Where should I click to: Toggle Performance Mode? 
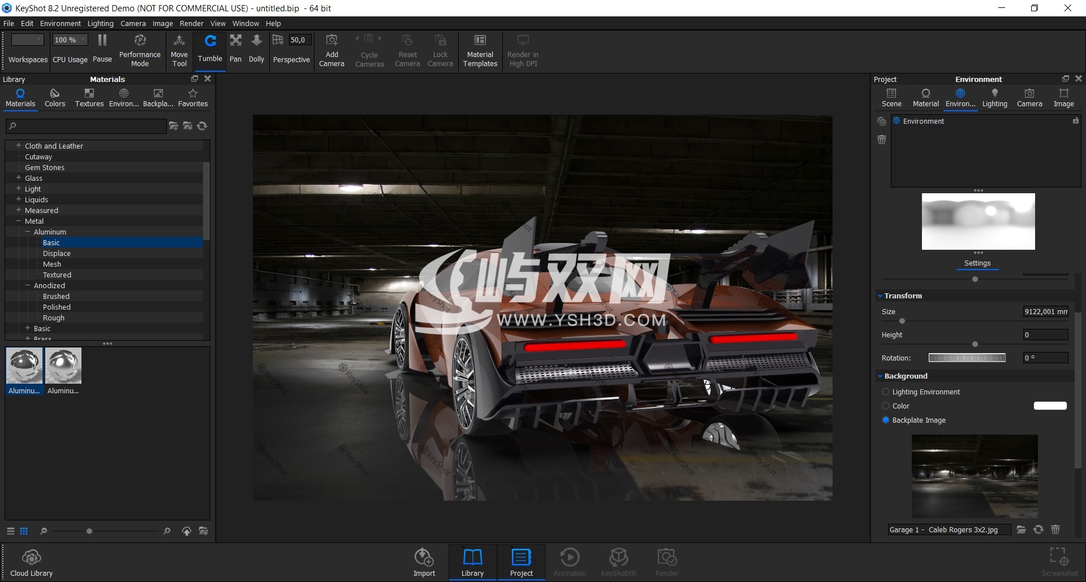coord(140,50)
